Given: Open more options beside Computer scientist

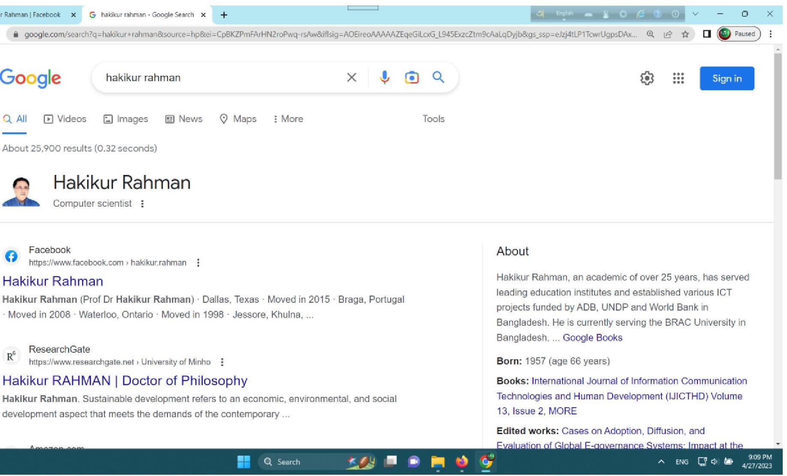Looking at the screenshot, I should pyautogui.click(x=142, y=204).
